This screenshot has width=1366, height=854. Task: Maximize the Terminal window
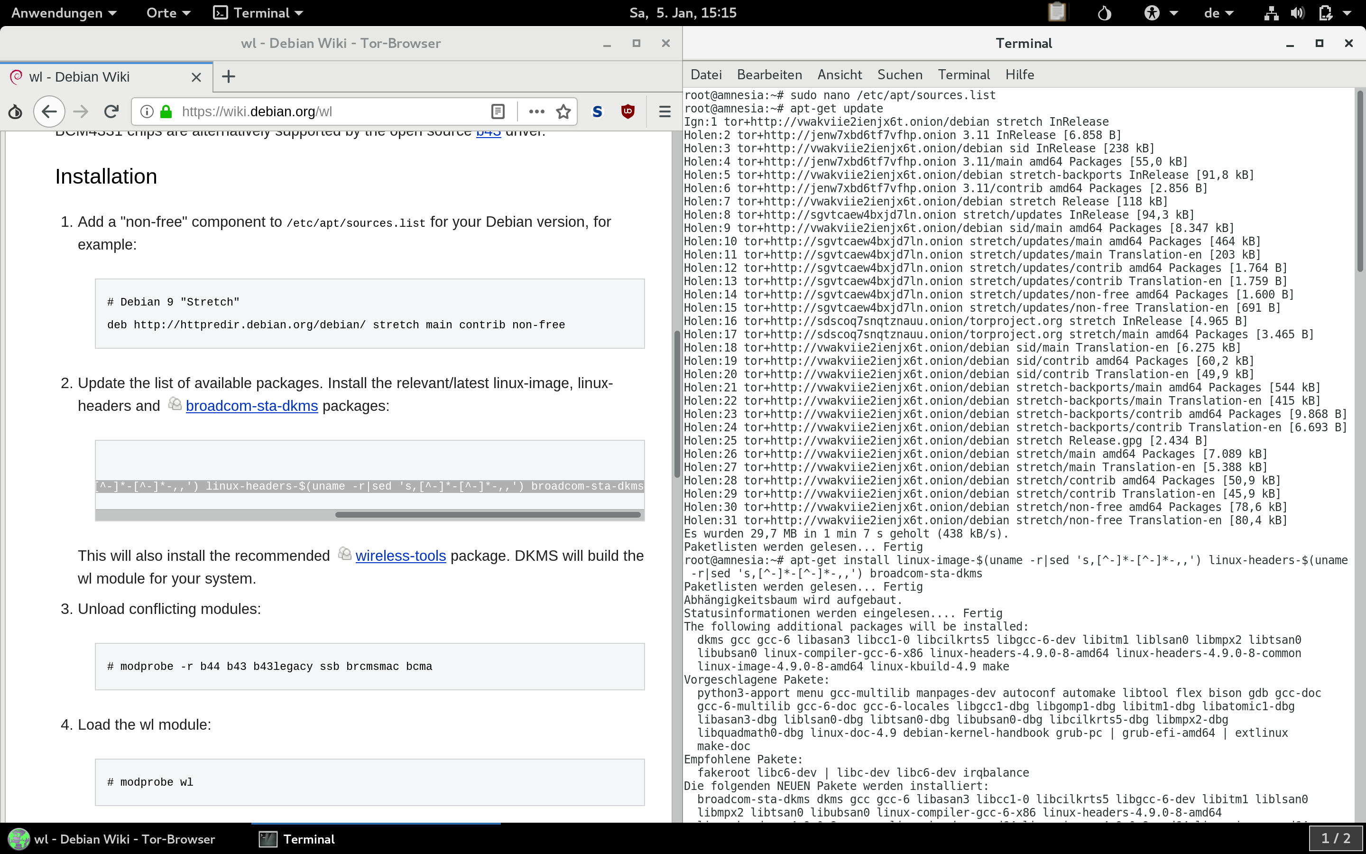pos(1319,44)
